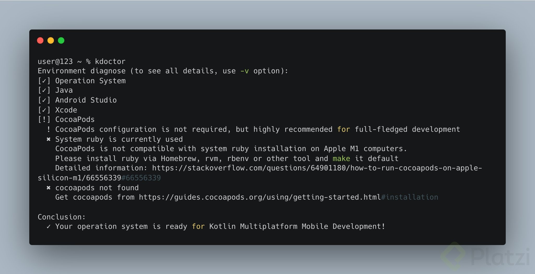Expand the CocoaPods diagnostic details
535x274 pixels.
coord(75,120)
